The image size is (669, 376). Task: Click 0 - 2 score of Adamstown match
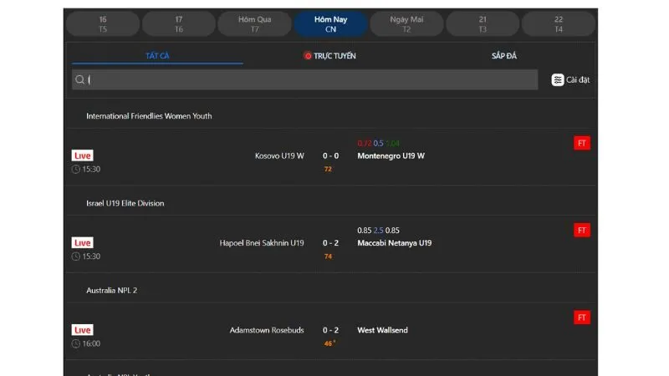point(330,330)
